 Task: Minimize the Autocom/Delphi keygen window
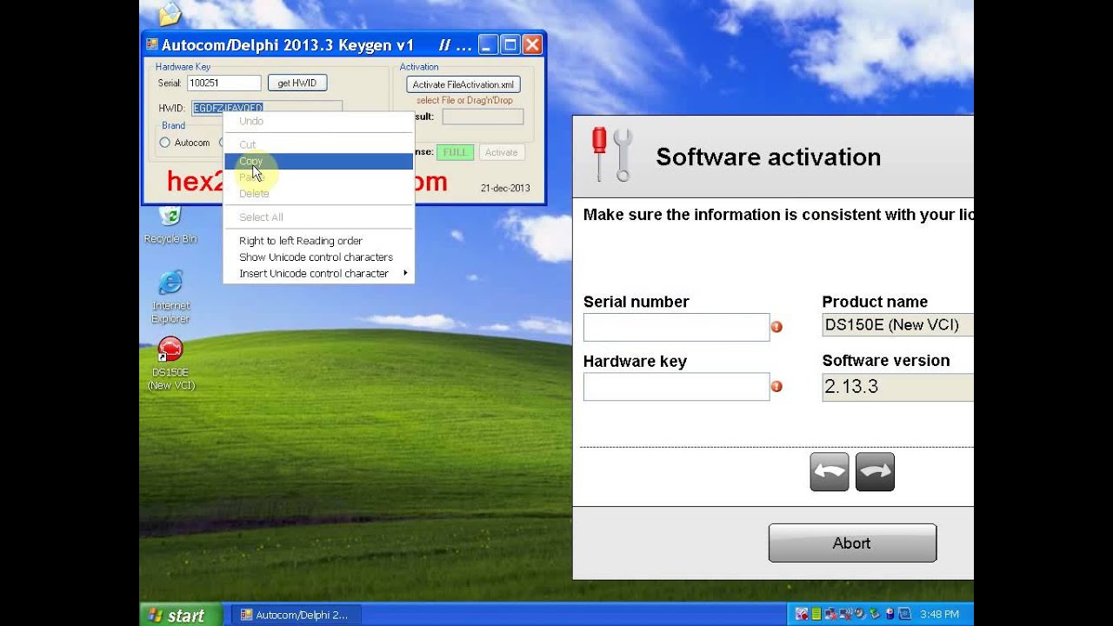(488, 44)
